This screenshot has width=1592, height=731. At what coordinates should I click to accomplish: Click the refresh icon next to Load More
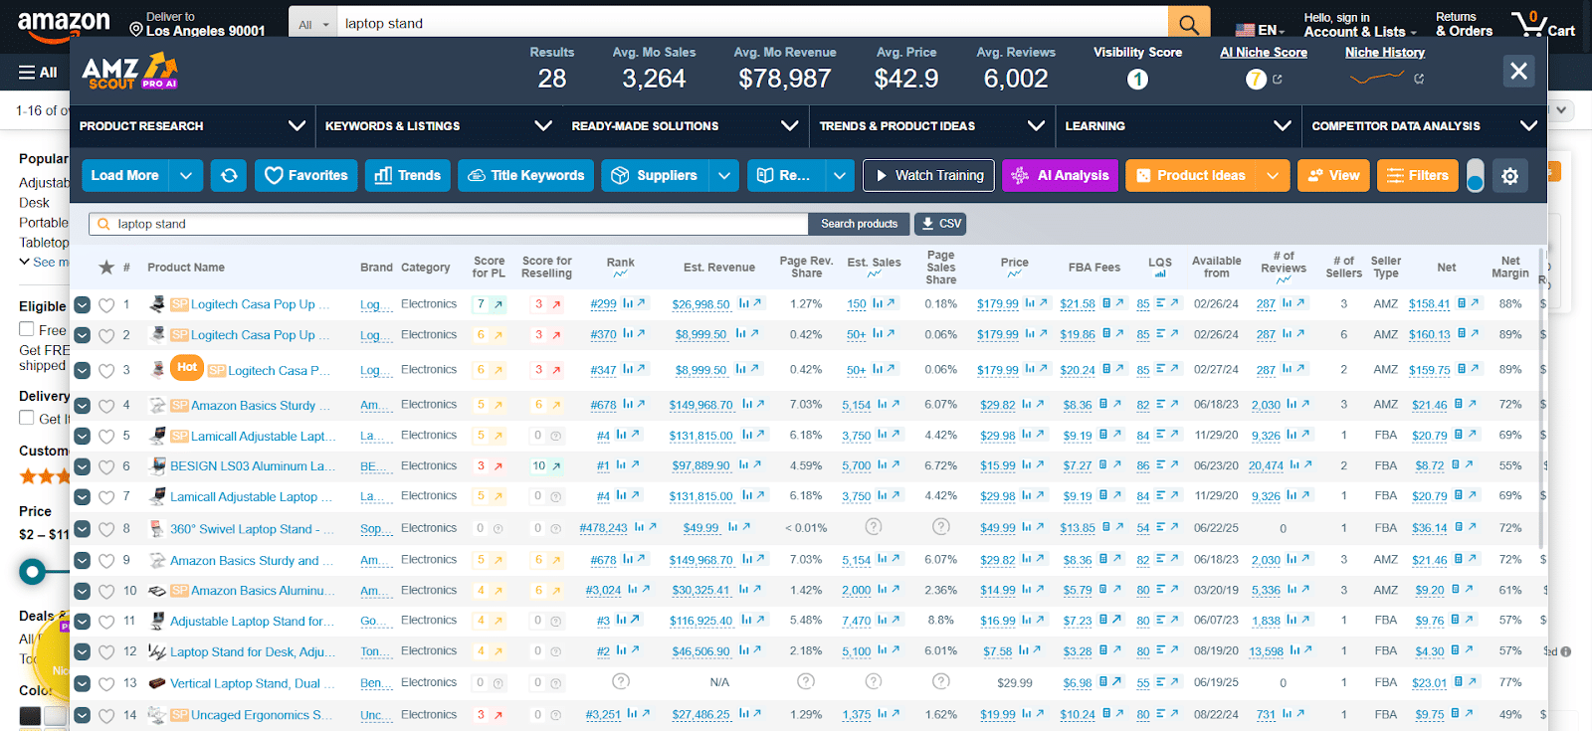point(228,175)
